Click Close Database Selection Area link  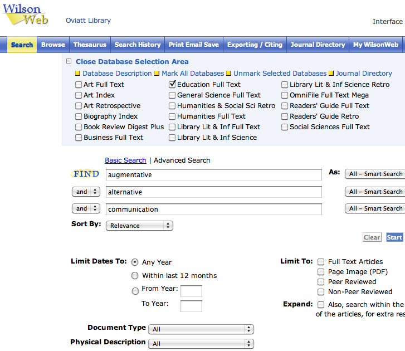tap(132, 61)
